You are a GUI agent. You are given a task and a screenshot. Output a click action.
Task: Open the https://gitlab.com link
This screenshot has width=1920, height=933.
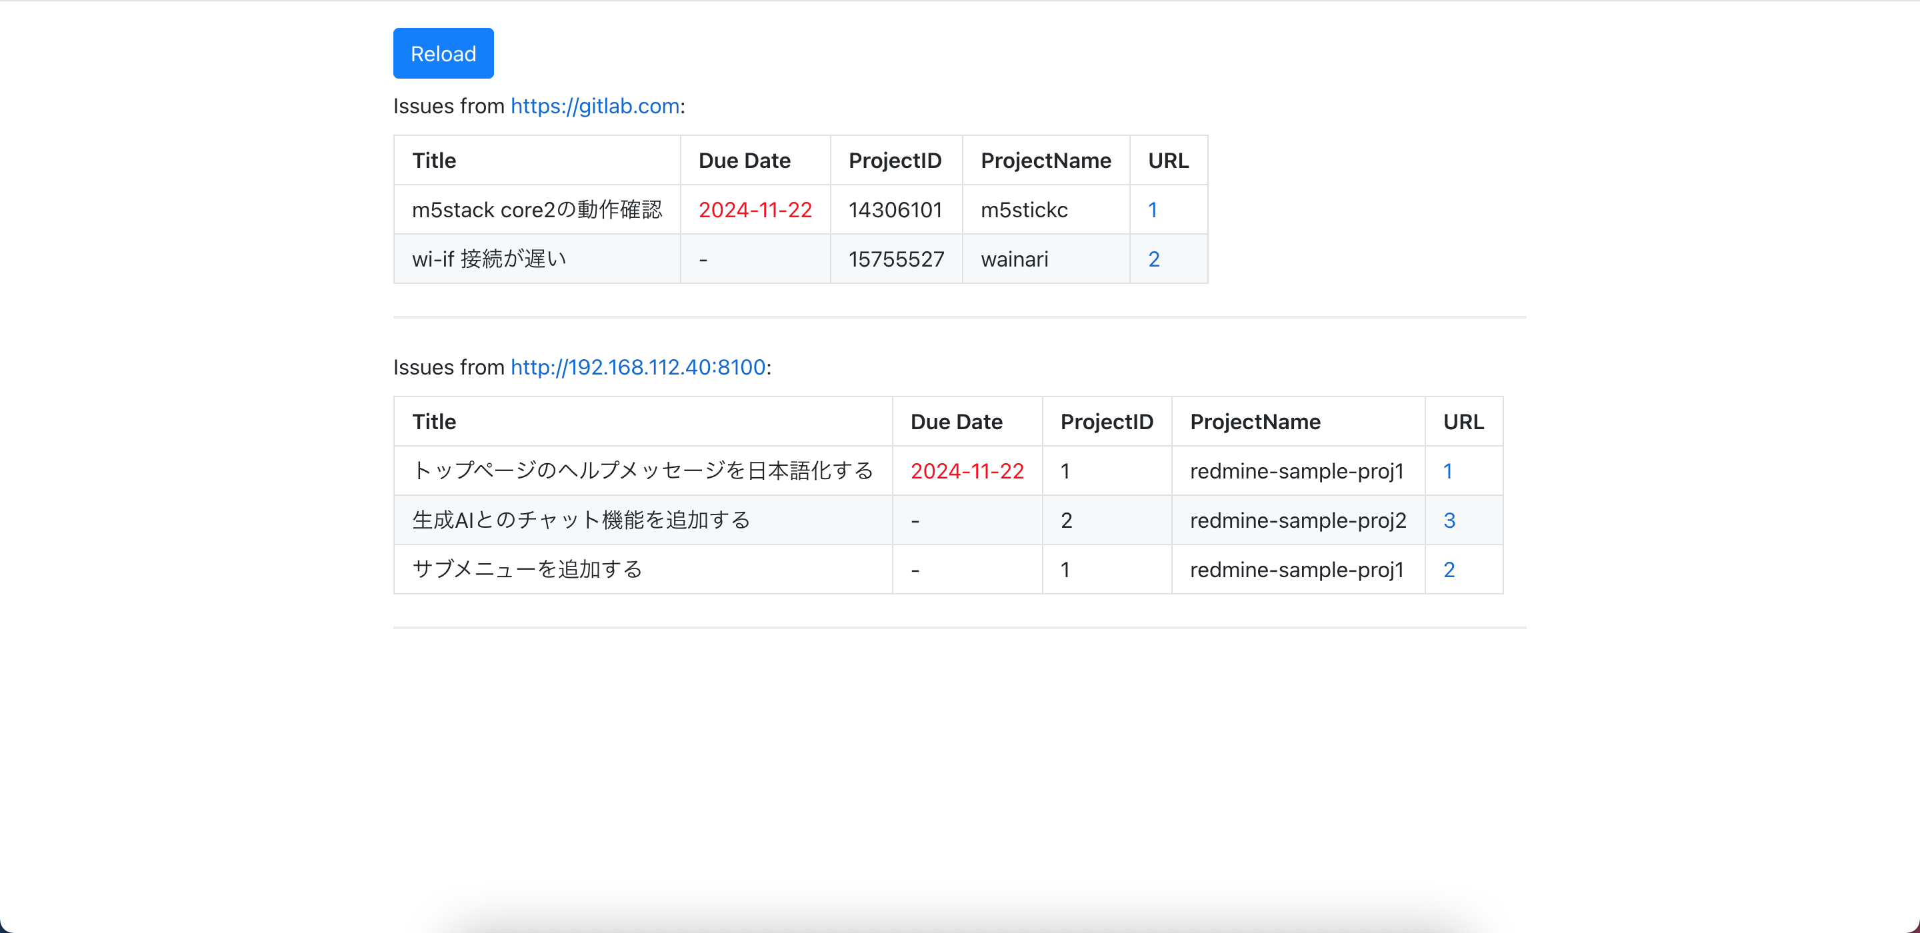click(595, 106)
